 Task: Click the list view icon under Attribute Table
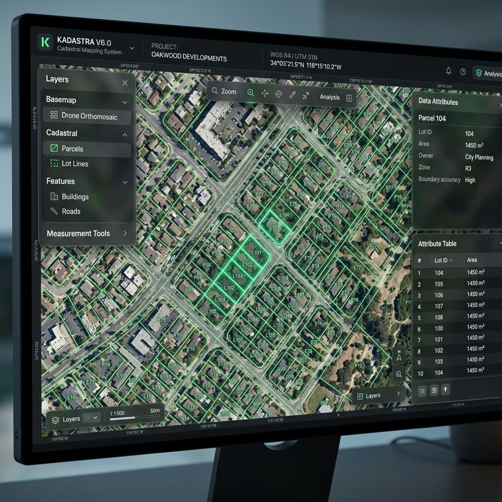tap(423, 391)
